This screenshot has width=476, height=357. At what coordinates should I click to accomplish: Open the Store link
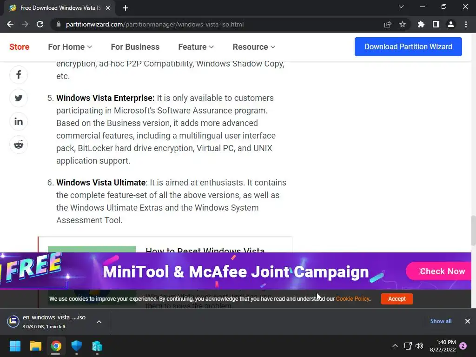click(x=19, y=47)
